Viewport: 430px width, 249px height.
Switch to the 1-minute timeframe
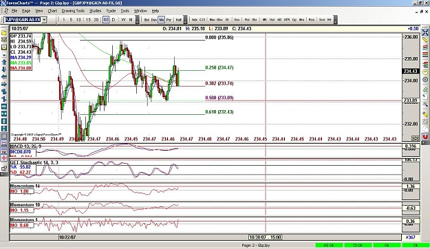(x=64, y=20)
